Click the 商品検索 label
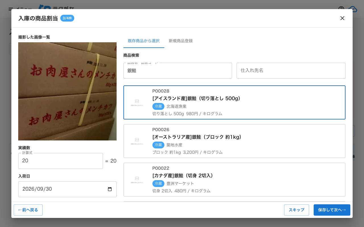 point(131,55)
